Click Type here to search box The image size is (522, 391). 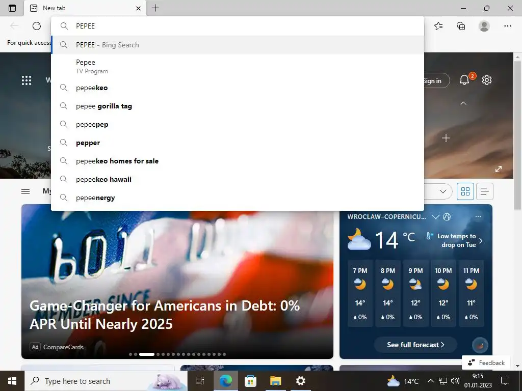pos(106,381)
